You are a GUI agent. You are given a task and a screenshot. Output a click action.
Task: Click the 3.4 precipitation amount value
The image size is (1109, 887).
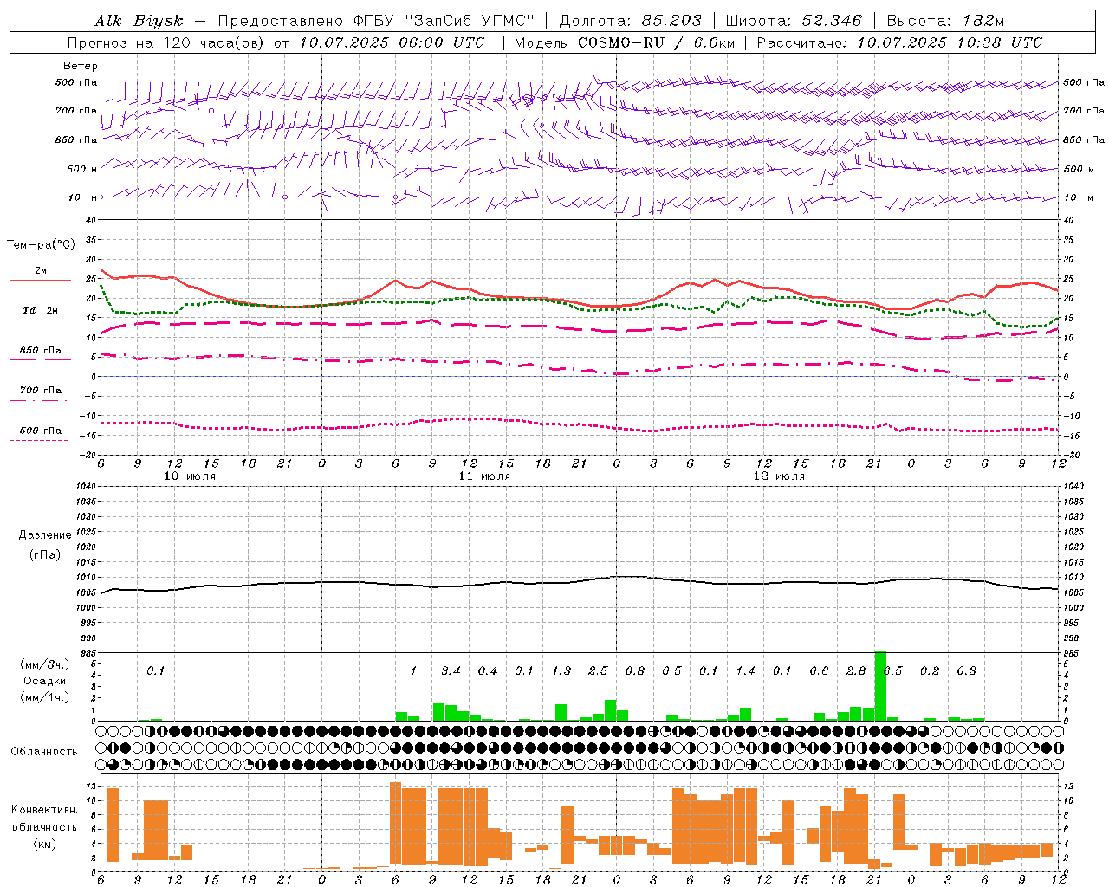pos(451,670)
